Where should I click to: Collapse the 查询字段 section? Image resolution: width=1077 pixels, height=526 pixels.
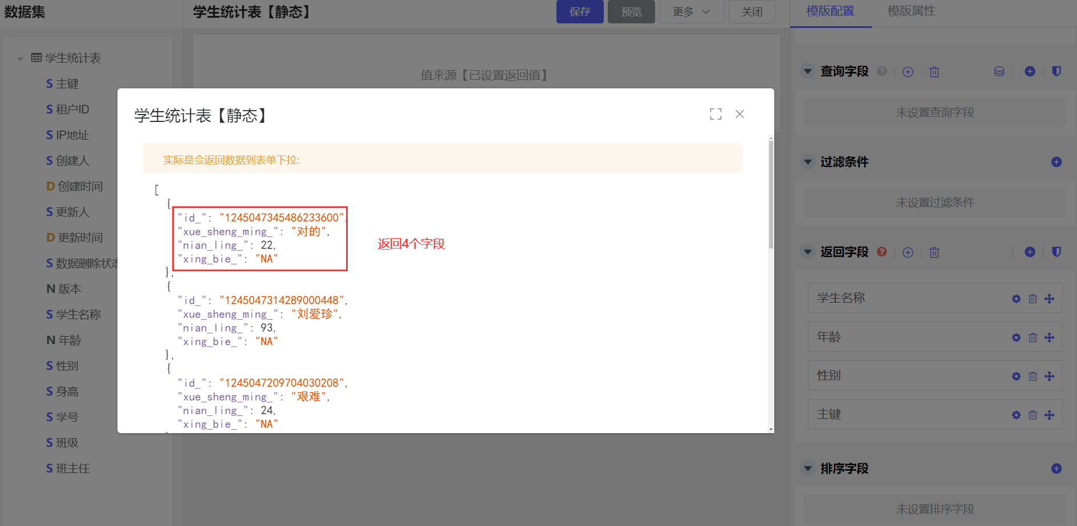tap(807, 71)
